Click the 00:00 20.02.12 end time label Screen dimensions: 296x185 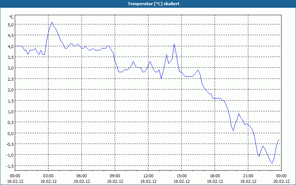[x=281, y=179]
